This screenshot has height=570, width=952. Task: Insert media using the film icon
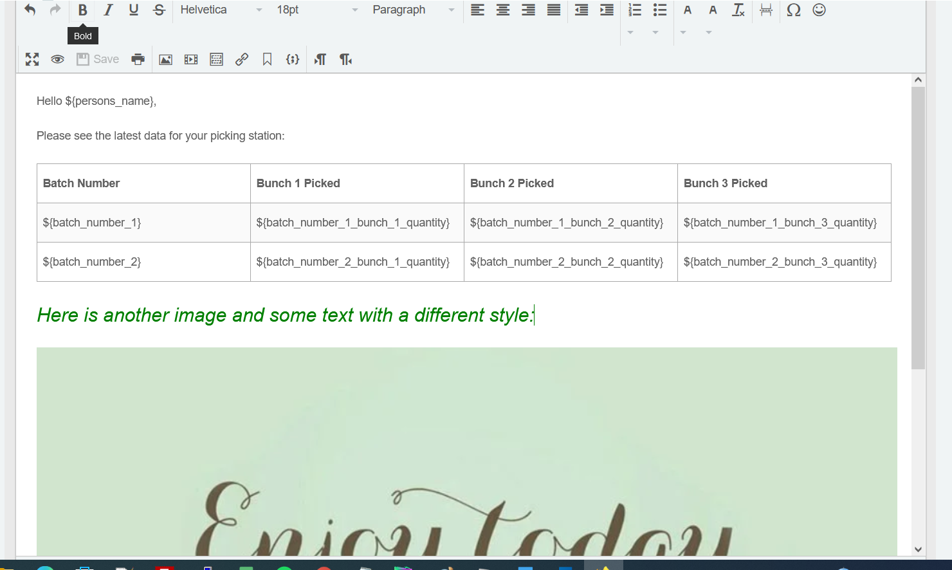point(191,60)
